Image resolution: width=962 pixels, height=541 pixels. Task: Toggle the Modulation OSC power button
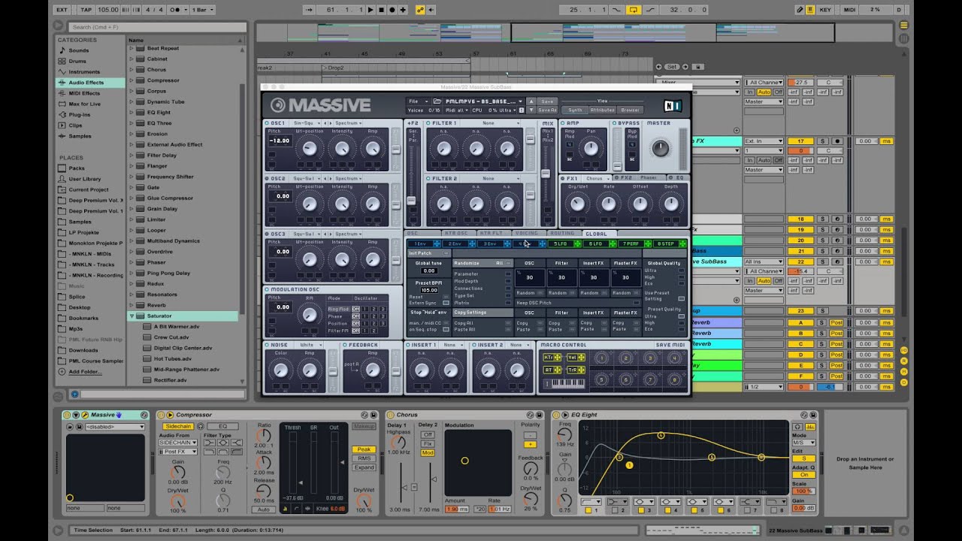267,289
